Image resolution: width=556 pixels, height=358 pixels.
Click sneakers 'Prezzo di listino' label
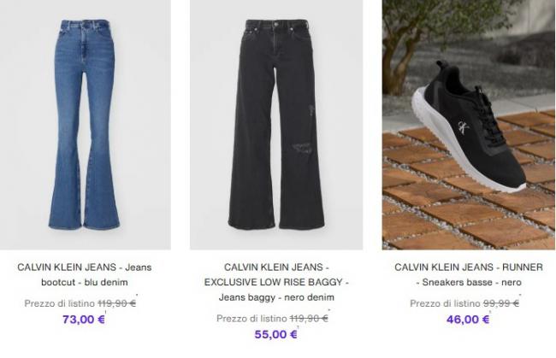445,303
